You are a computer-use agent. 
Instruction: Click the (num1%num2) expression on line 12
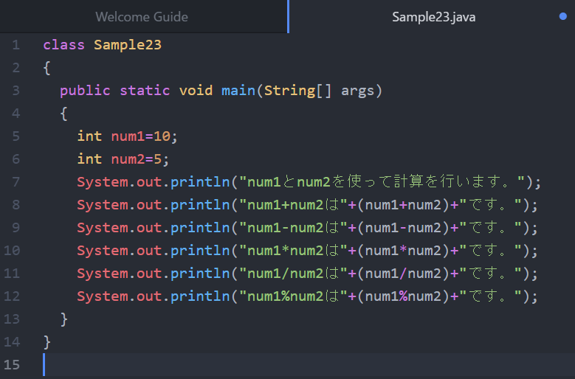click(403, 296)
